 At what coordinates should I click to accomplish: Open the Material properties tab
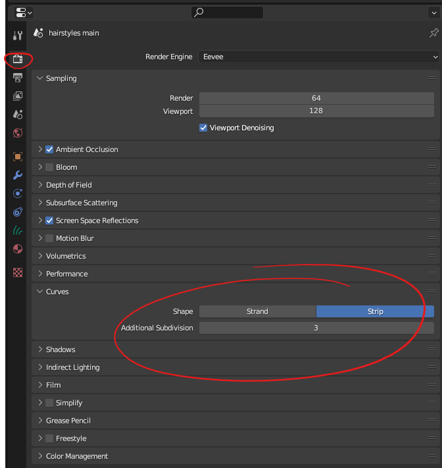pos(18,249)
